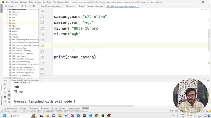Open hello.text in project tree
Viewport: 211px width, 118px height.
pyautogui.click(x=15, y=31)
